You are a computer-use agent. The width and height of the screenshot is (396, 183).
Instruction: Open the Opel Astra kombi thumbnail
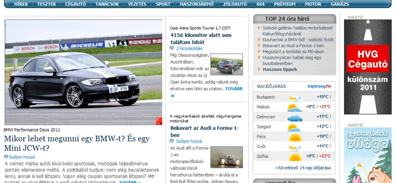pyautogui.click(x=227, y=64)
